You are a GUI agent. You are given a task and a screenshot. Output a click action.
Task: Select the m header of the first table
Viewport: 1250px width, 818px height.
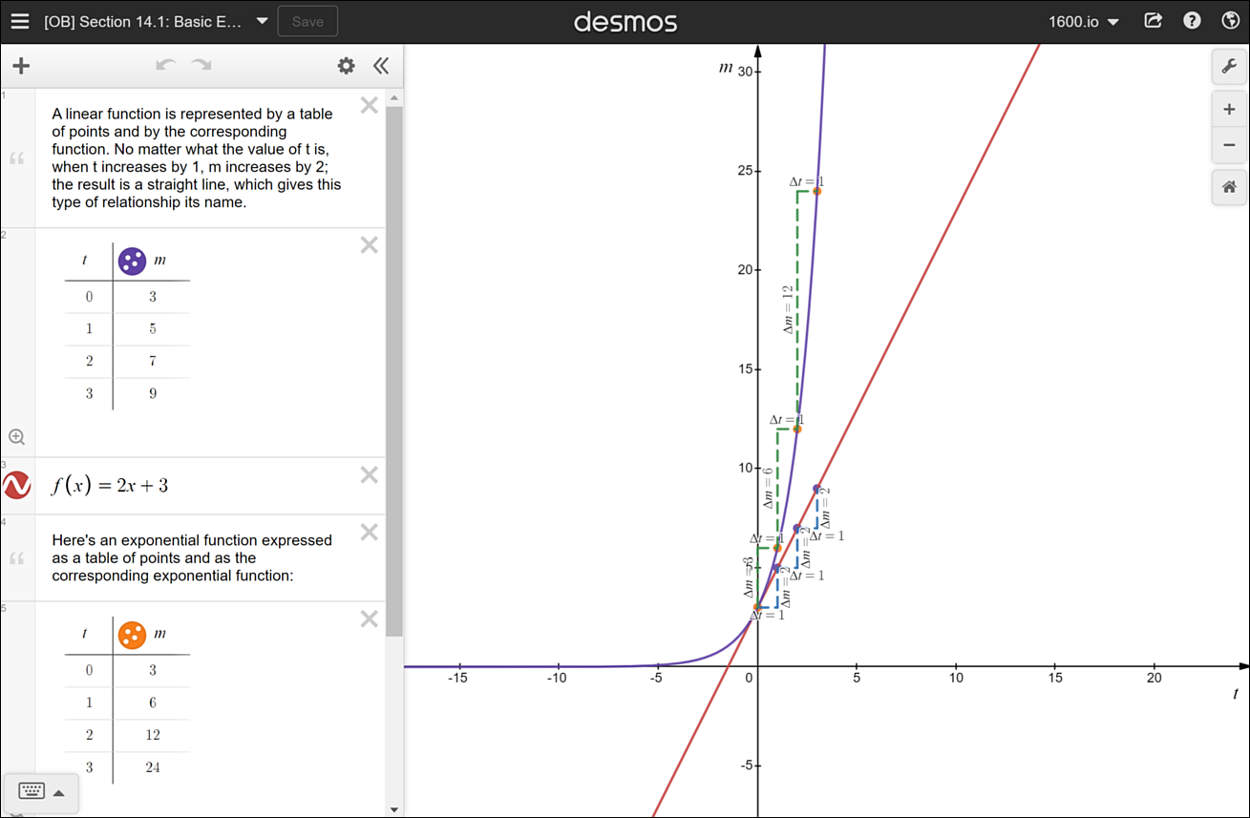pos(159,261)
